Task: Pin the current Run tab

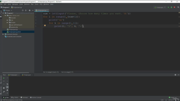Action: tap(4, 92)
